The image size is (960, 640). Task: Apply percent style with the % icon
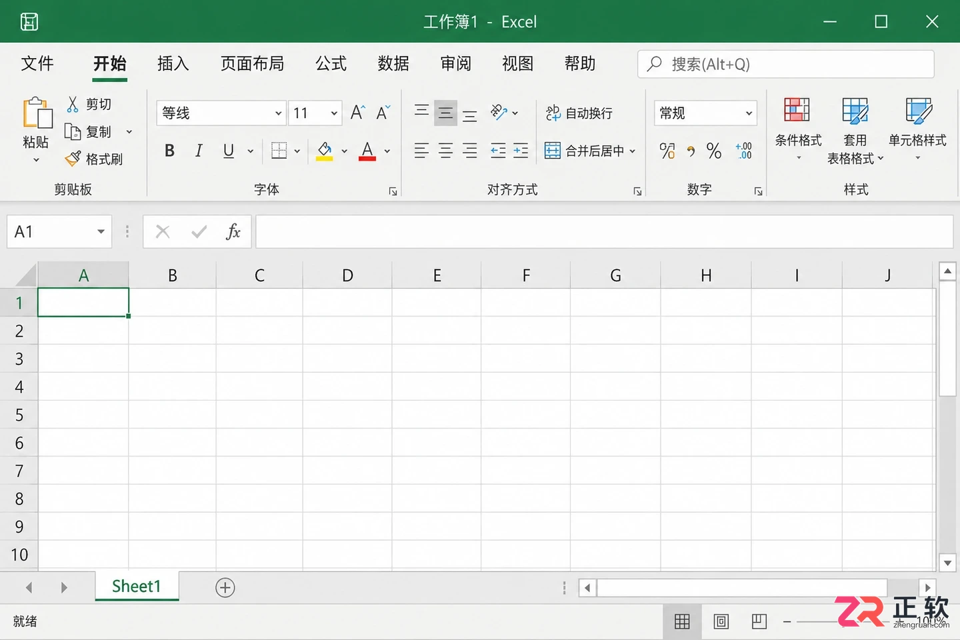click(714, 151)
